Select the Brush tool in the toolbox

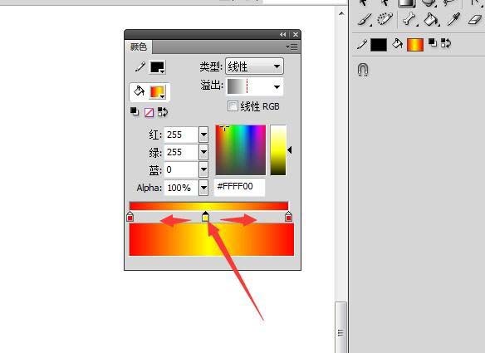pyautogui.click(x=365, y=19)
